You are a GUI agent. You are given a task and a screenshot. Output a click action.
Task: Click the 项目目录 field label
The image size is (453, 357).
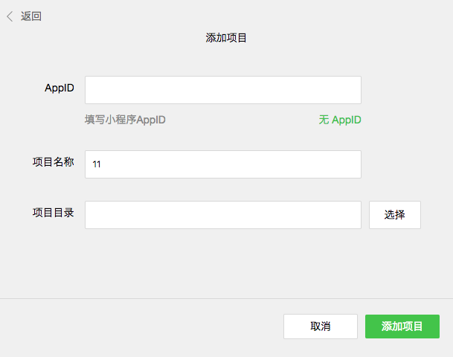click(53, 213)
